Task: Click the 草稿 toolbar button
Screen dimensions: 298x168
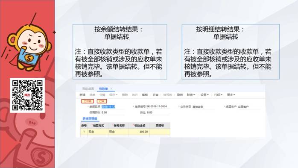Action: point(145,95)
